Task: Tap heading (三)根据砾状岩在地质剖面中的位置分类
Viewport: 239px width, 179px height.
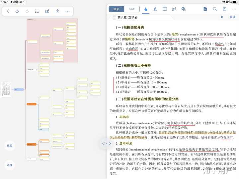Action: click(x=147, y=99)
